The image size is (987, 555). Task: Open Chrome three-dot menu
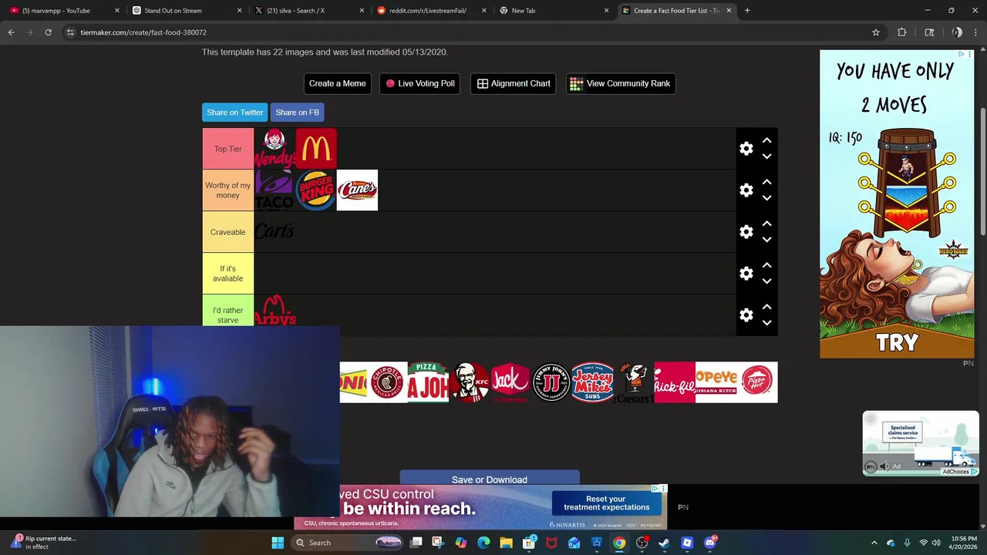coord(976,32)
